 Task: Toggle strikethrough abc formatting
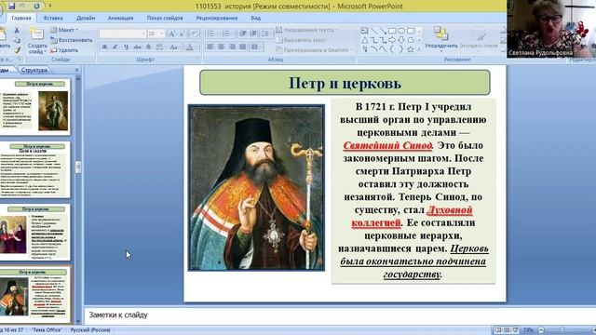click(137, 47)
